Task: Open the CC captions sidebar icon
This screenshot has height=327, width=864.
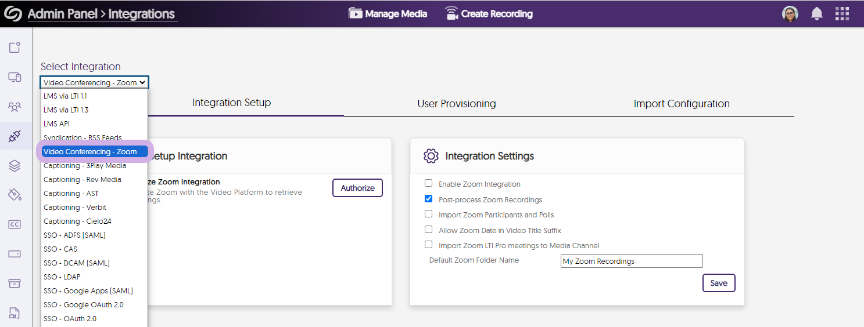Action: coord(15,224)
